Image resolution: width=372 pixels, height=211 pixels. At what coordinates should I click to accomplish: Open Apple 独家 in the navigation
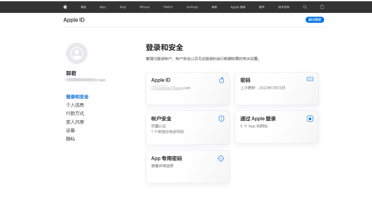pyautogui.click(x=238, y=7)
